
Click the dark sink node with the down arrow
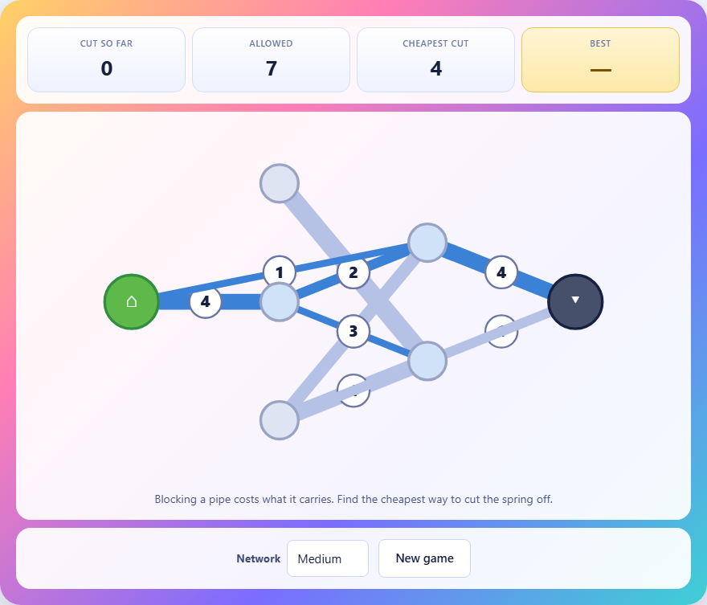(575, 301)
